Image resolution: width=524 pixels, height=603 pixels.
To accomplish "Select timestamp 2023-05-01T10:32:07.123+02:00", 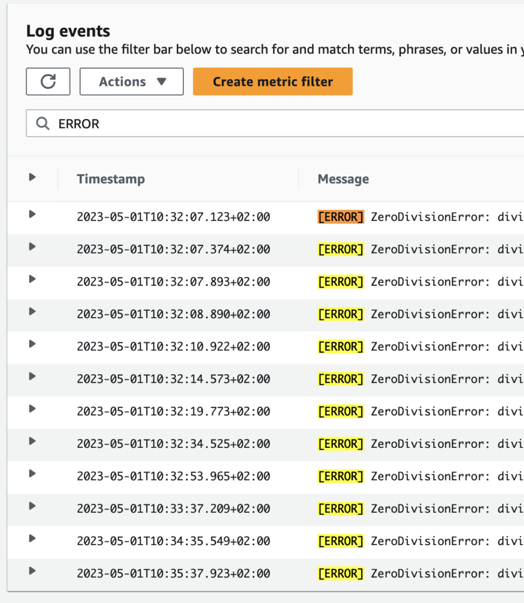I will pyautogui.click(x=174, y=217).
